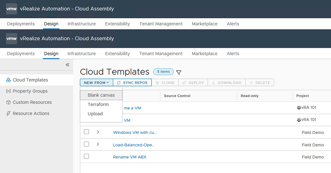Click the Delete X icon
331x173 pixels.
coord(251,83)
